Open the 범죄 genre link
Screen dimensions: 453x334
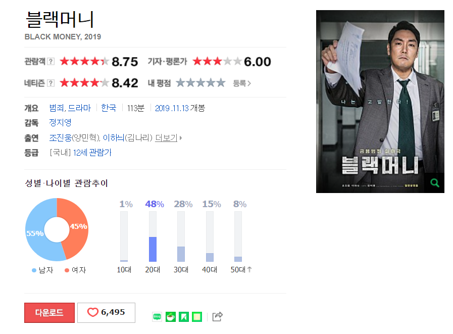[57, 108]
